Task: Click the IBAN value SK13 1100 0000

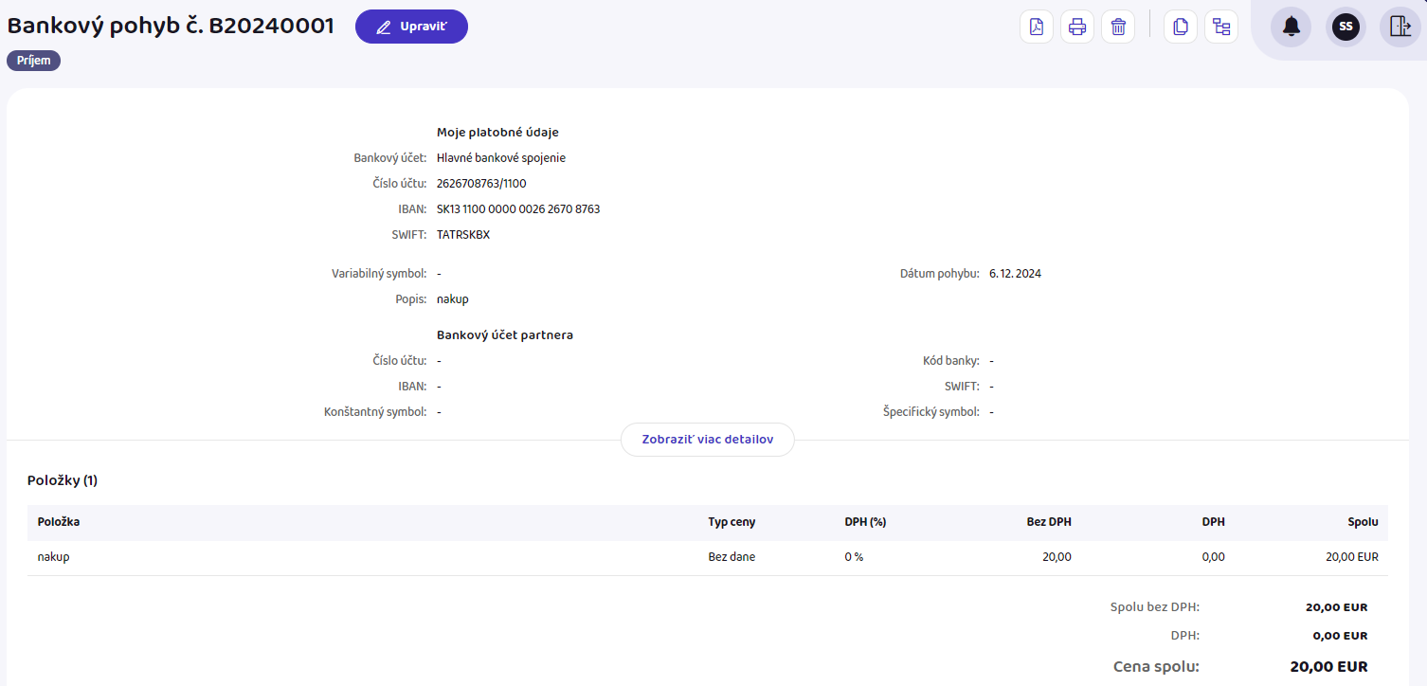Action: (518, 209)
